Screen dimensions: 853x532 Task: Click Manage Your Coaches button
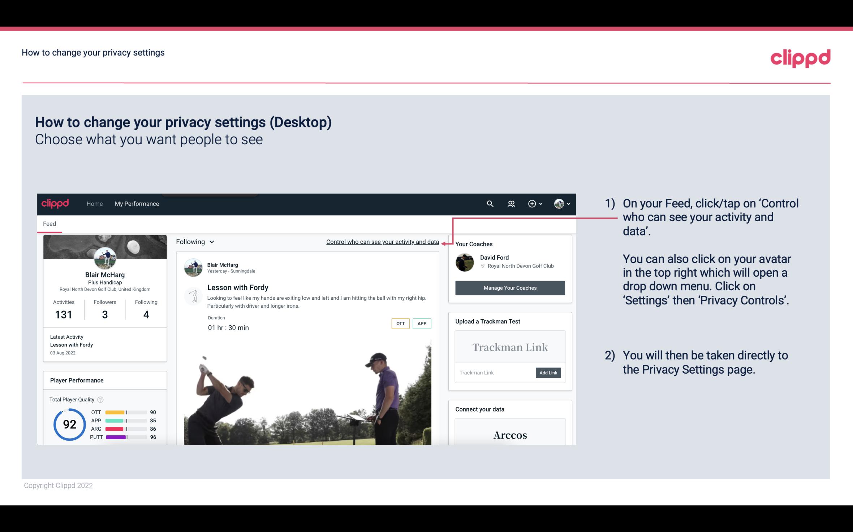coord(509,287)
